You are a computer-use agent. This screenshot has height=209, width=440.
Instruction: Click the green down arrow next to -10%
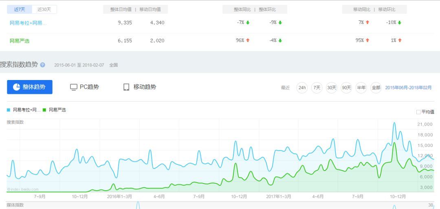point(400,23)
